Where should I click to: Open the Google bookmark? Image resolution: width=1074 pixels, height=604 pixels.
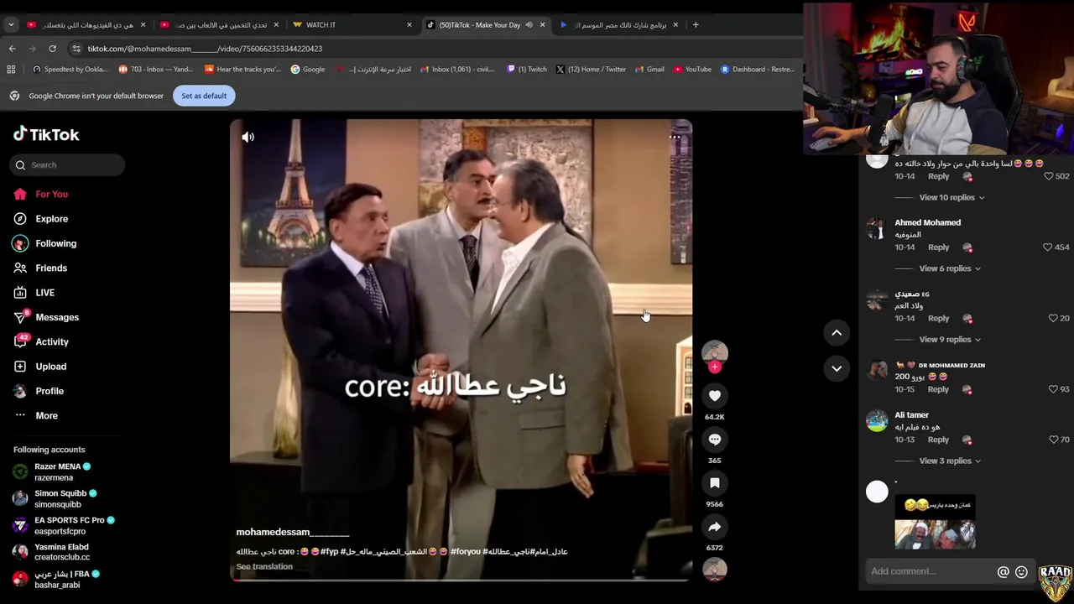tap(308, 70)
